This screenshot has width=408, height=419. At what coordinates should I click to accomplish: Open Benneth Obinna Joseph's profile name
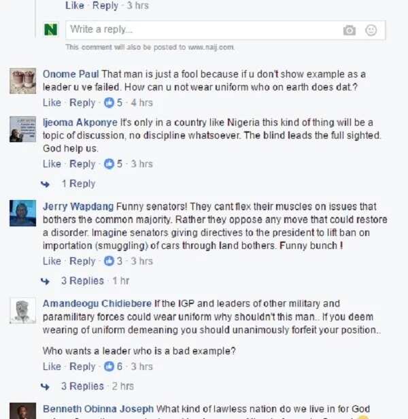pyautogui.click(x=99, y=409)
